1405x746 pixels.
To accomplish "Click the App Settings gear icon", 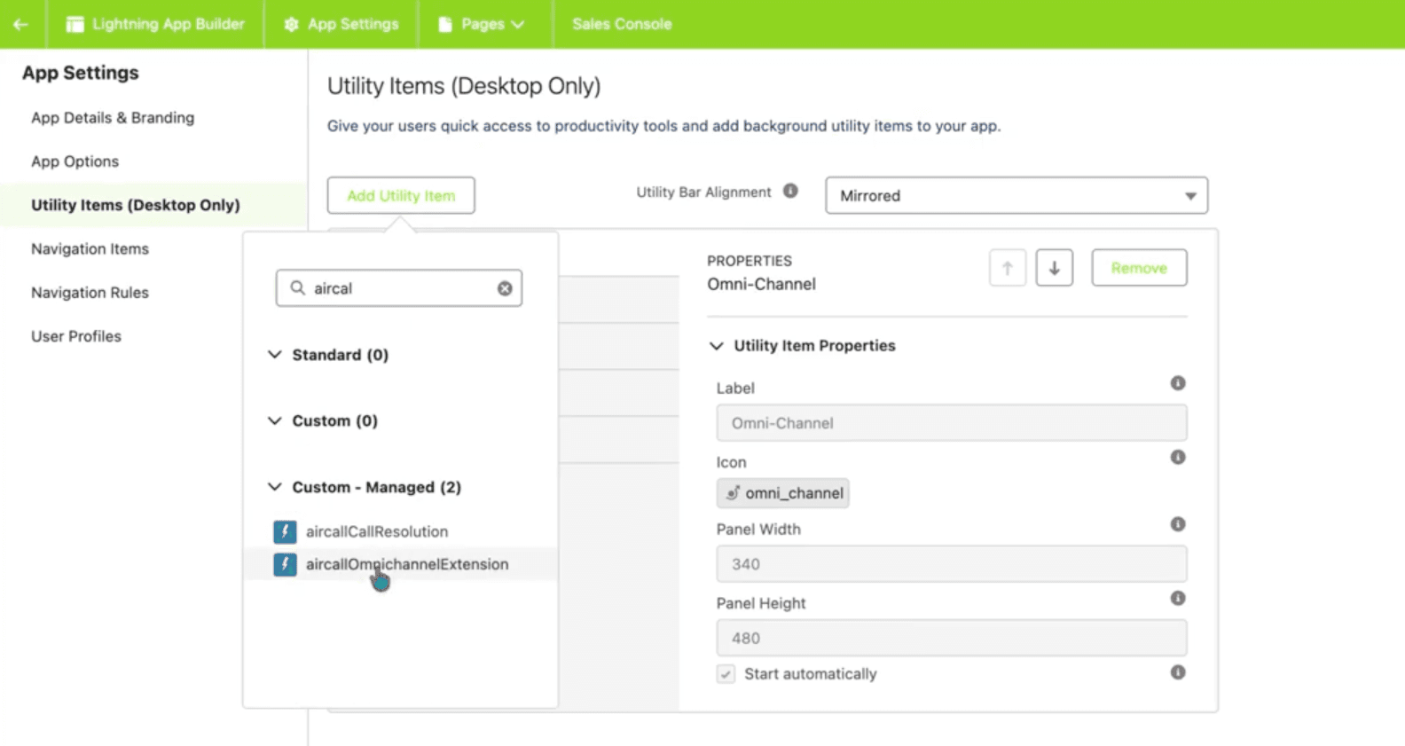I will pos(291,24).
